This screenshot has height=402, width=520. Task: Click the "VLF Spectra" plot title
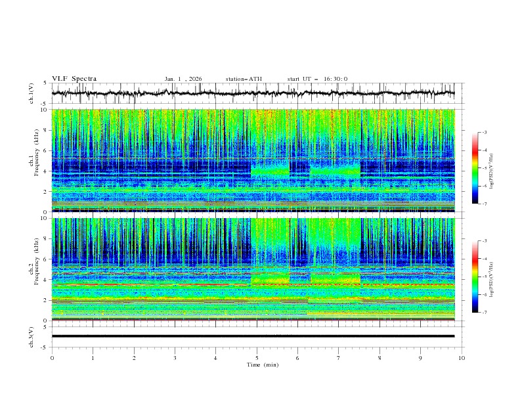click(74, 79)
